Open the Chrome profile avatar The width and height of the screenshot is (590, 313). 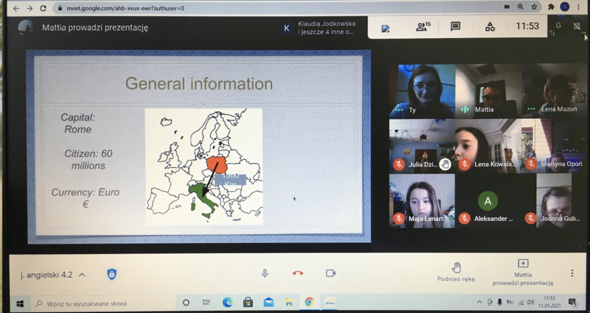565,6
